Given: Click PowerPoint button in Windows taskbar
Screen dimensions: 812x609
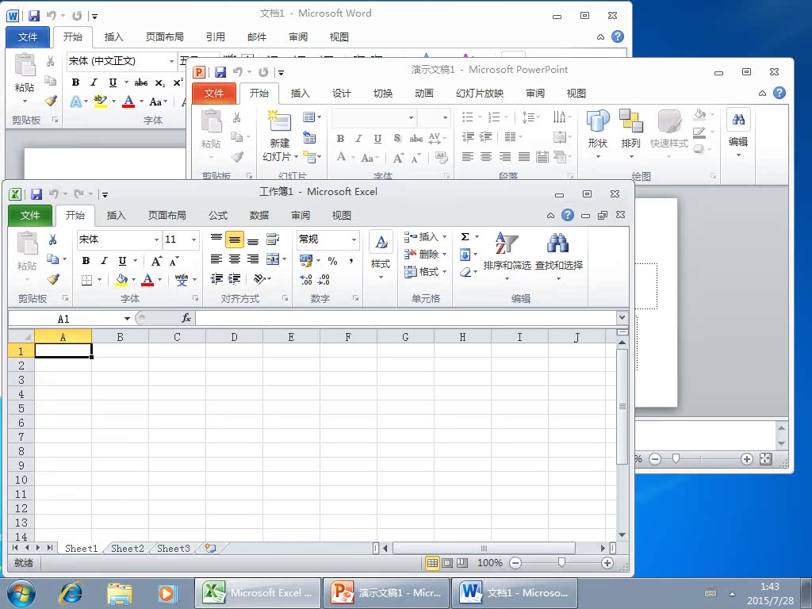Looking at the screenshot, I should pyautogui.click(x=386, y=593).
